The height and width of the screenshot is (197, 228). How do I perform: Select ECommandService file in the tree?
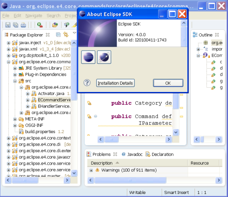point(54,100)
